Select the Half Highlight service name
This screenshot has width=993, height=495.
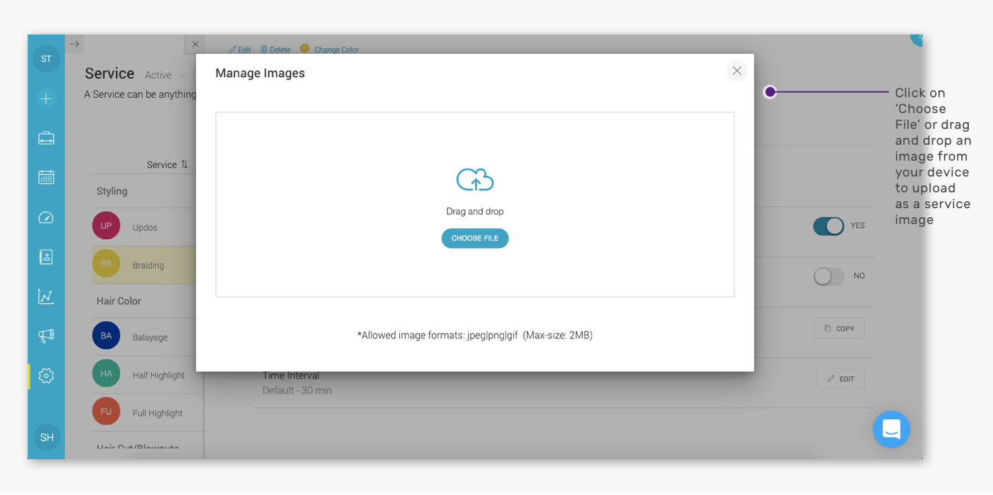coord(159,376)
